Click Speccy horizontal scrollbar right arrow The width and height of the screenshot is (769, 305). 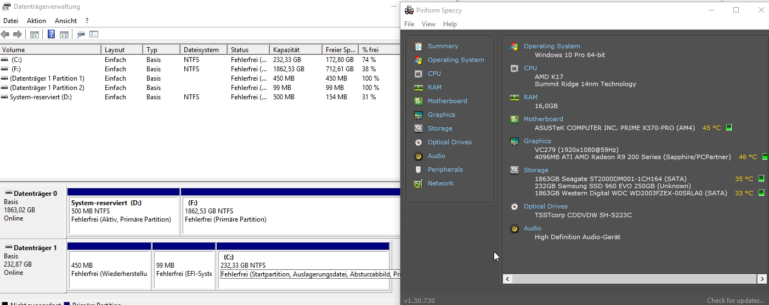click(x=762, y=279)
